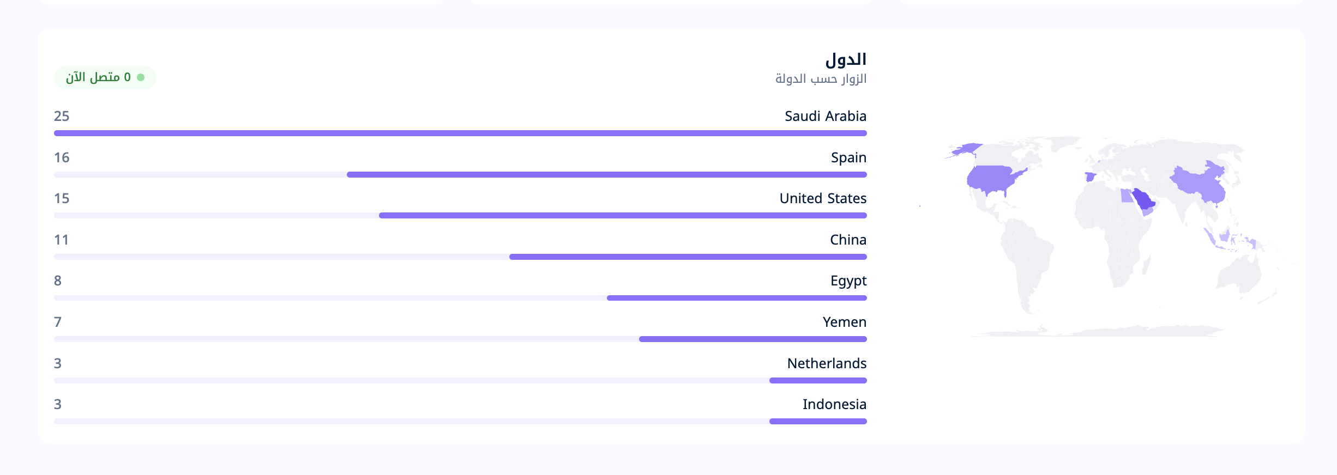The image size is (1337, 475).
Task: Click the China progress bar
Action: pos(460,257)
